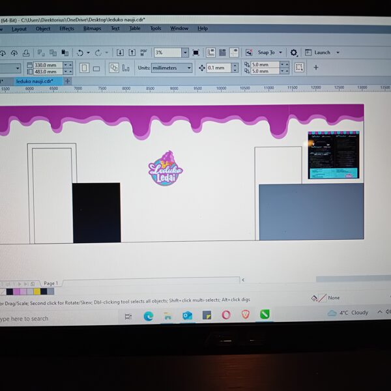Pick the yellow swatch in the document palette
Screen dimensions: 391x391
pos(36,291)
